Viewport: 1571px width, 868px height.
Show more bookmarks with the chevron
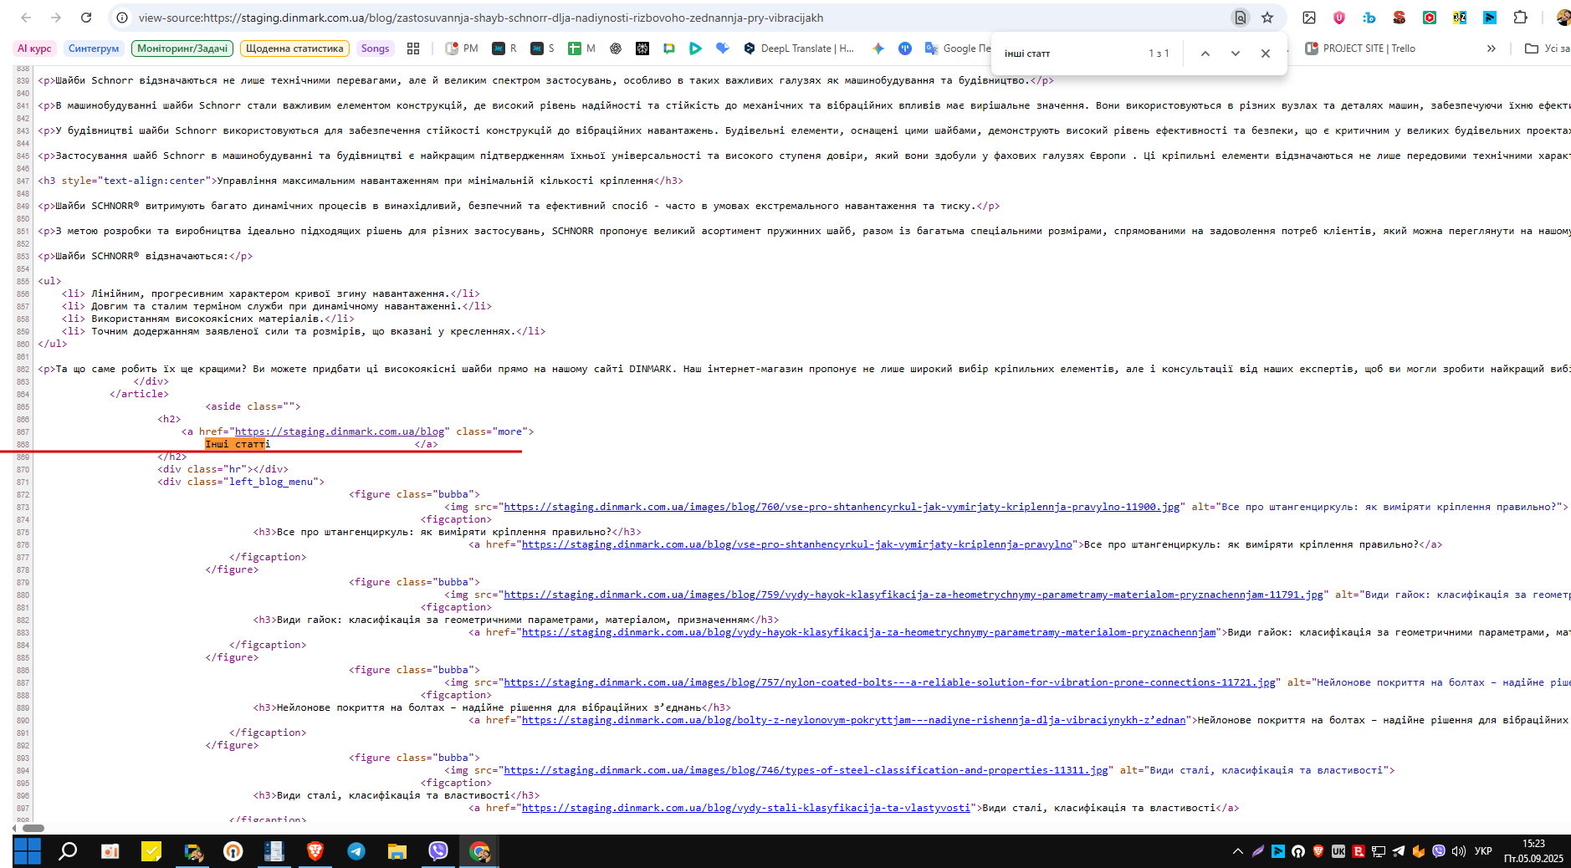click(1492, 49)
